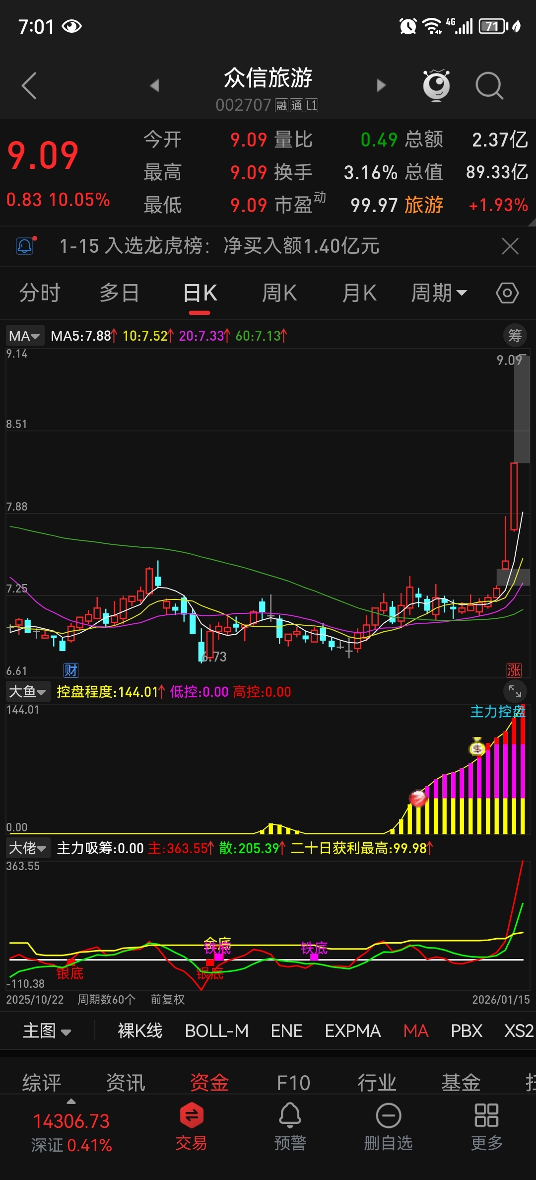The image size is (536, 1180).
Task: Tap the 旅游 sector link
Action: 424,205
